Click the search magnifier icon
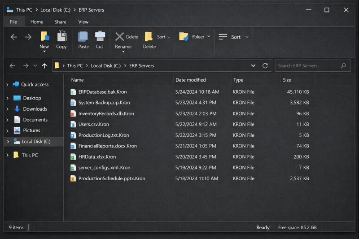Image resolution: width=359 pixels, height=239 pixels. click(x=344, y=65)
